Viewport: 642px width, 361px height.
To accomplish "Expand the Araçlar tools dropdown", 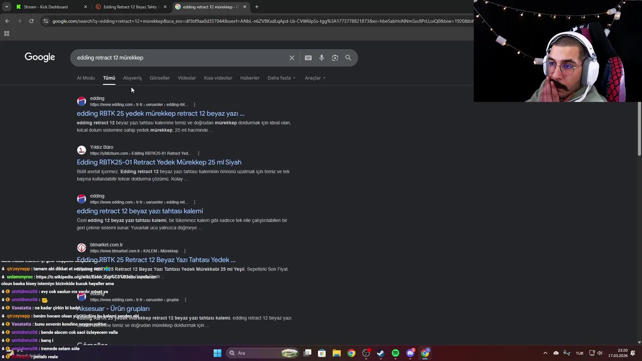I will pyautogui.click(x=315, y=78).
